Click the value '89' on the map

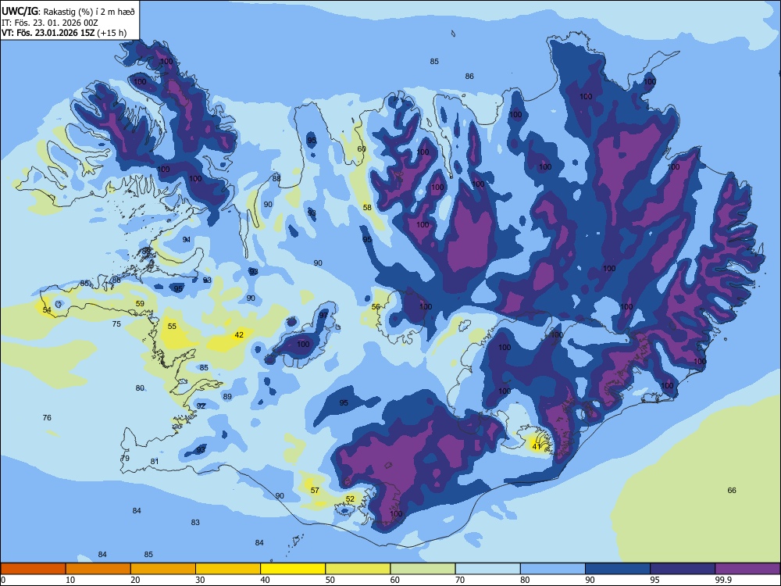tap(227, 397)
